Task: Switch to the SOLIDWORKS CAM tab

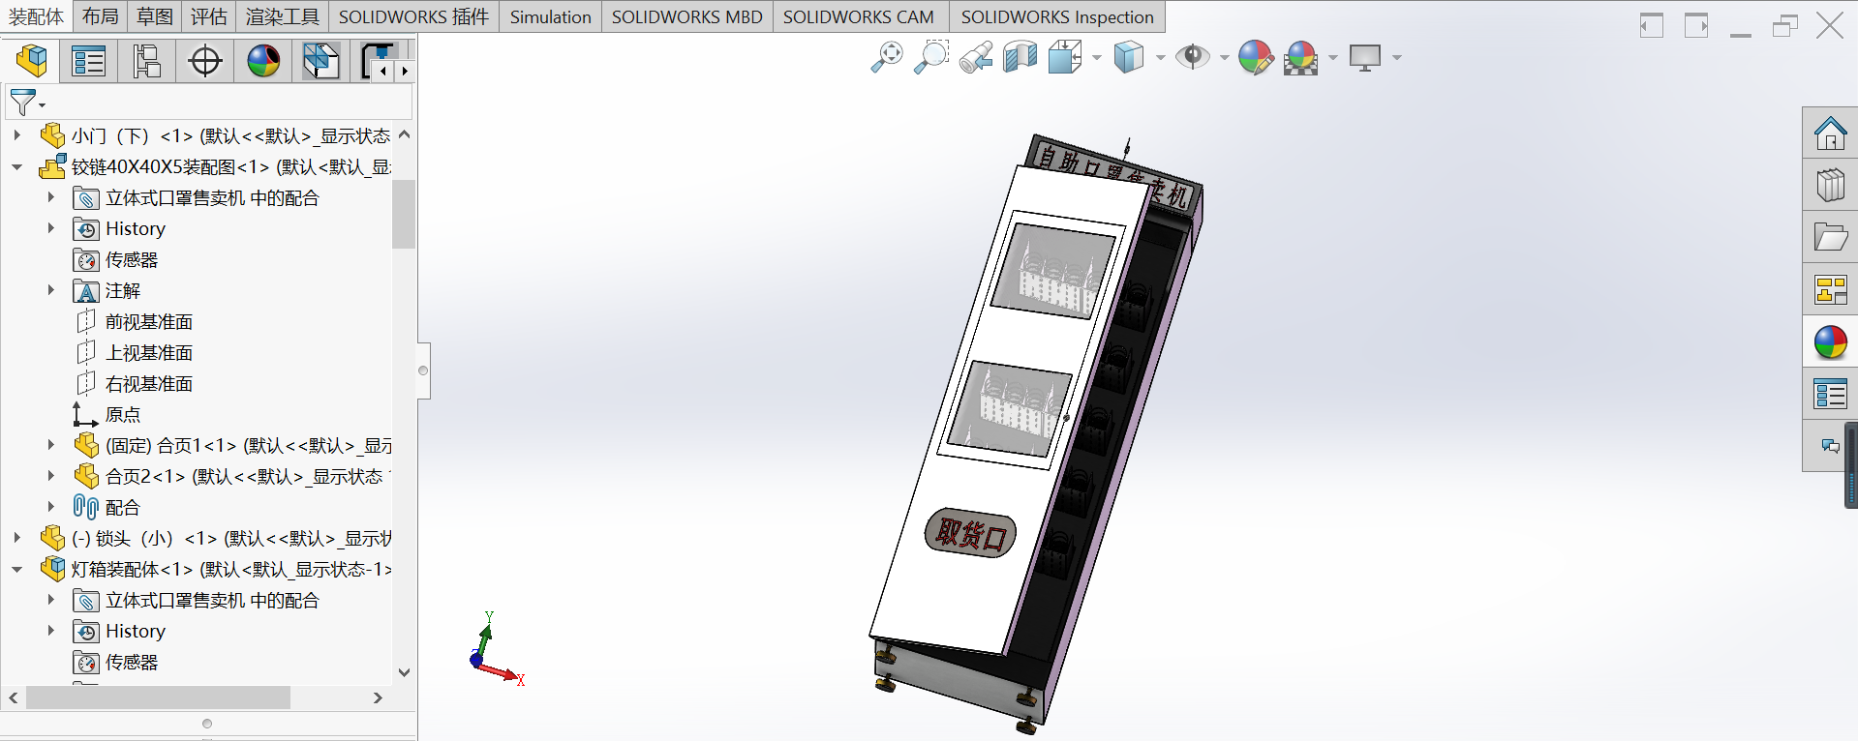Action: (858, 16)
